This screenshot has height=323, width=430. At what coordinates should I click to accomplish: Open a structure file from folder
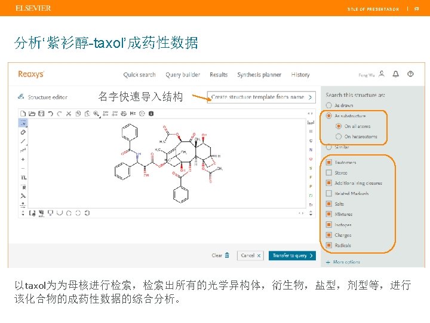click(x=32, y=114)
